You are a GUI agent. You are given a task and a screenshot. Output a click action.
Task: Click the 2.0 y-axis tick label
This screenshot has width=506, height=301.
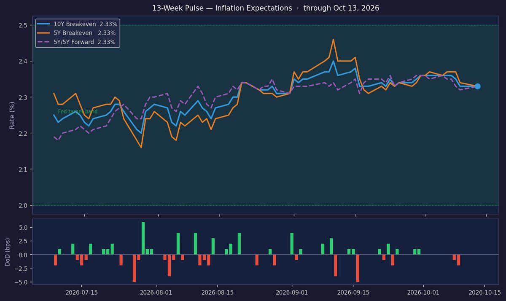click(x=23, y=205)
